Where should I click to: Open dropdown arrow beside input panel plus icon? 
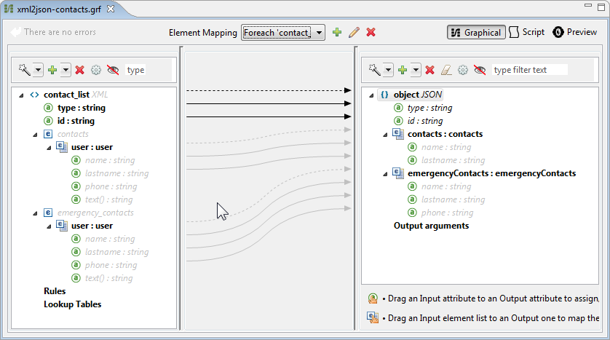[x=66, y=70]
